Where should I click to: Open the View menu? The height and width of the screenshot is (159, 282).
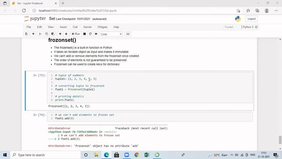[51, 27]
